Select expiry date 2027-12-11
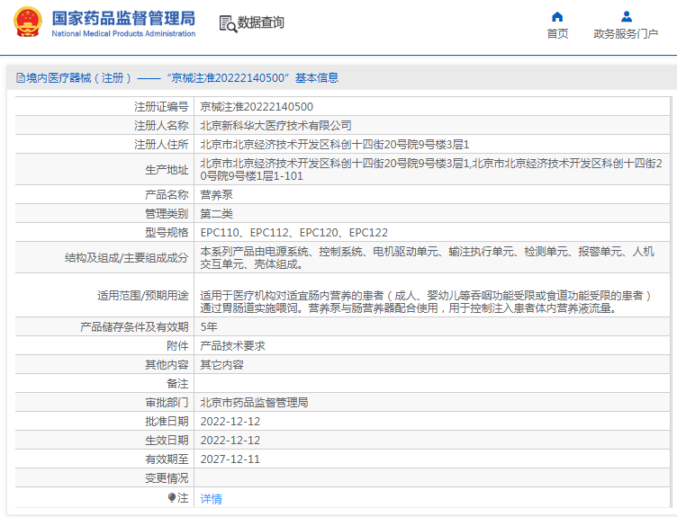Viewport: 677px width, 517px height. [230, 459]
